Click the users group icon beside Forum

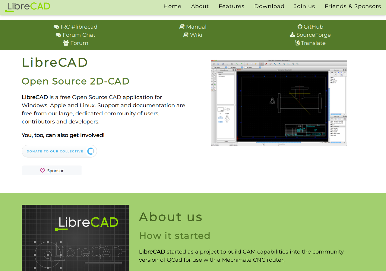click(66, 43)
